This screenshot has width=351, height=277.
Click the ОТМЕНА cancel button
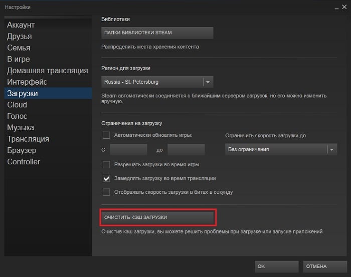point(325,266)
